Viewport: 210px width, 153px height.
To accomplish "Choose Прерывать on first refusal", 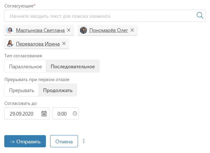I will pyautogui.click(x=22, y=90).
